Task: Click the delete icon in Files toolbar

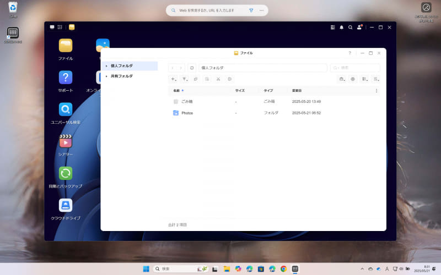Action: point(229,79)
